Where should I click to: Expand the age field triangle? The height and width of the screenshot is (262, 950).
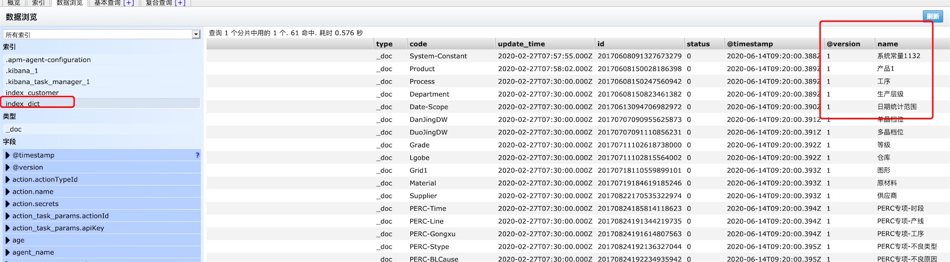[x=8, y=241]
